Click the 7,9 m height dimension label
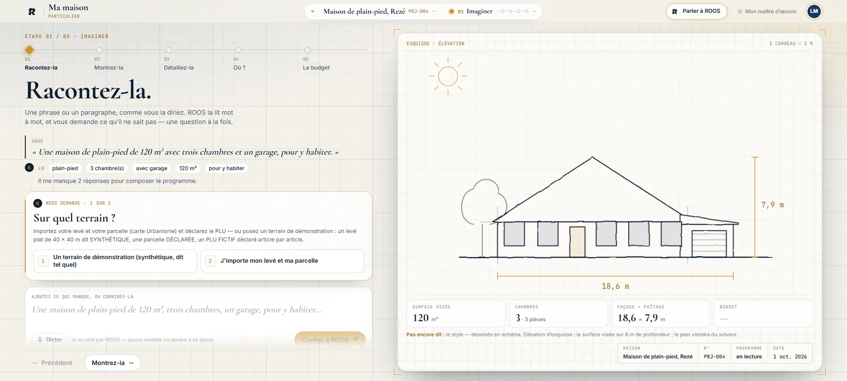 pos(772,205)
